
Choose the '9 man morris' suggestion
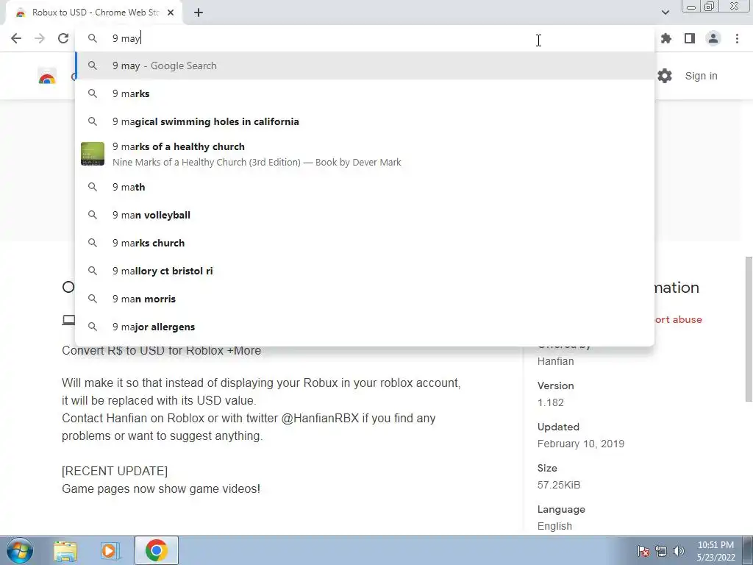(x=365, y=299)
